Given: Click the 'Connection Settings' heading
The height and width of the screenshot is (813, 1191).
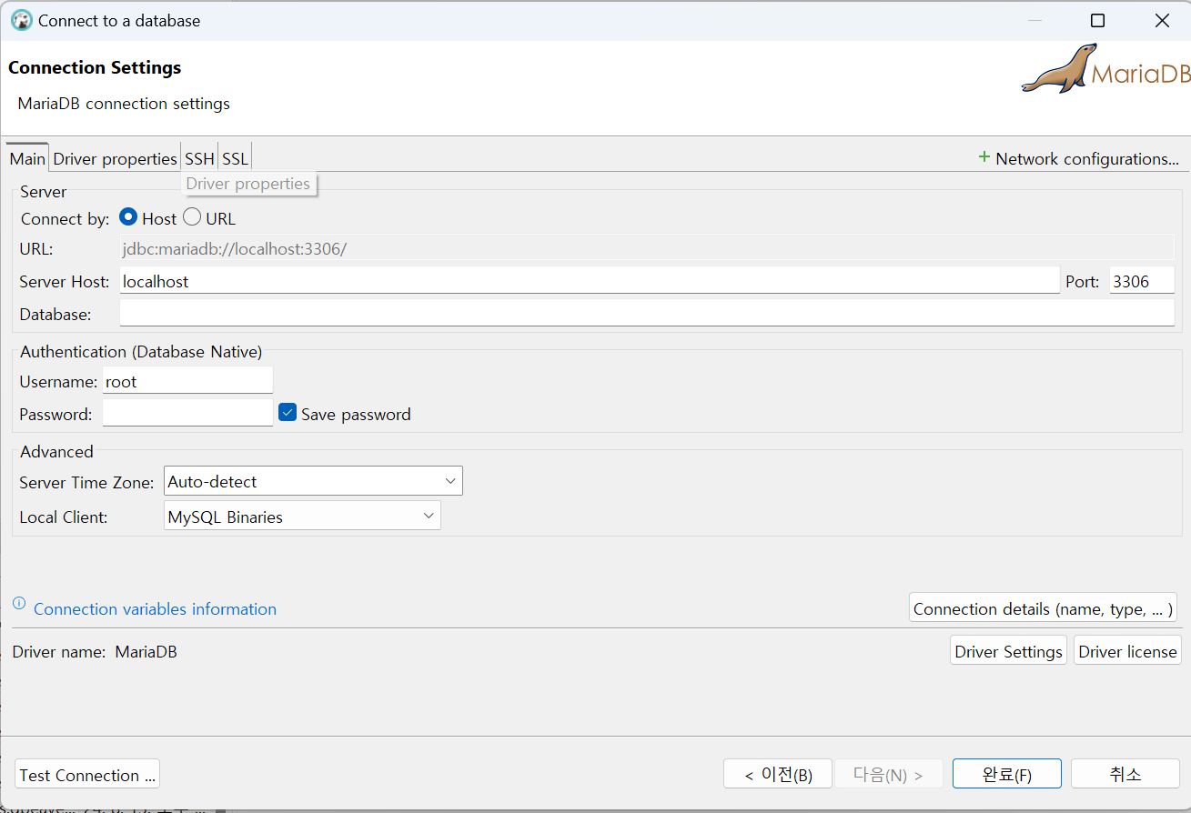Looking at the screenshot, I should 95,67.
